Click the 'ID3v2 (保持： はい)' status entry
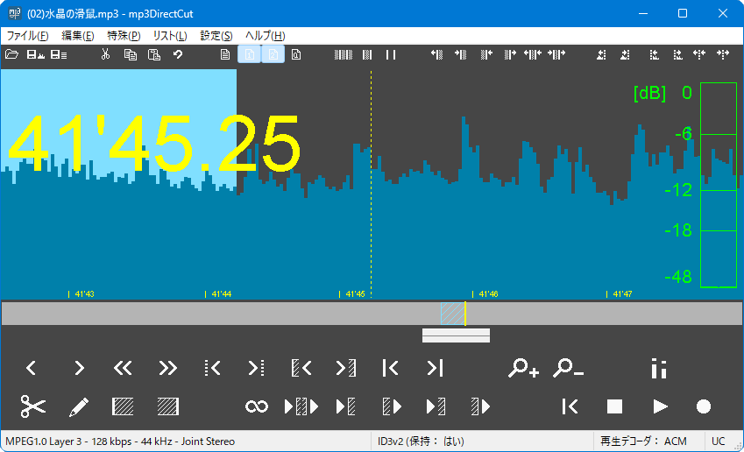Viewport: 744px width, 452px height. [421, 441]
